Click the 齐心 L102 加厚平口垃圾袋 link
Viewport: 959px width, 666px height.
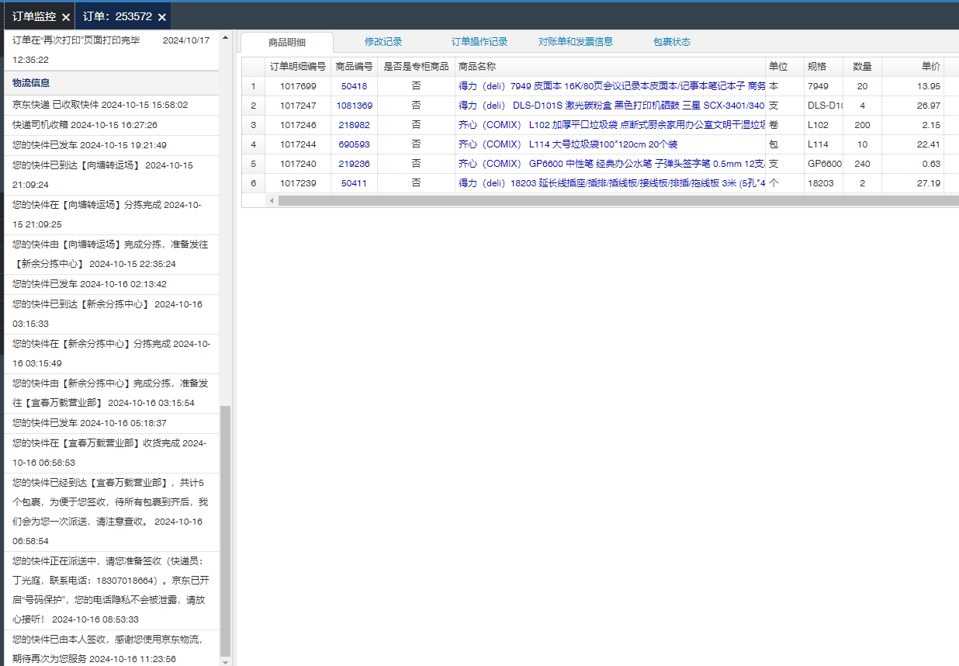611,125
